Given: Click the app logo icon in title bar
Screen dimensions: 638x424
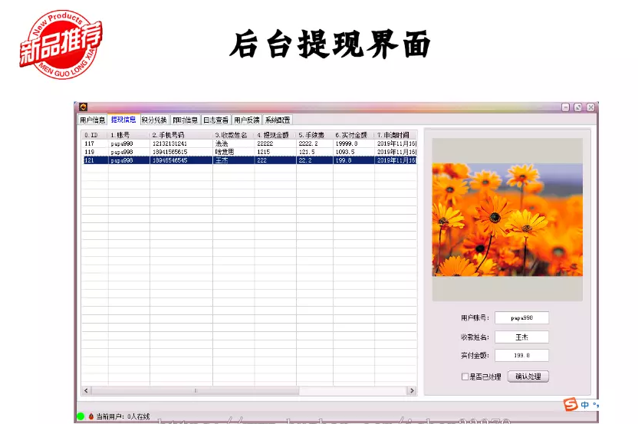Looking at the screenshot, I should 84,107.
